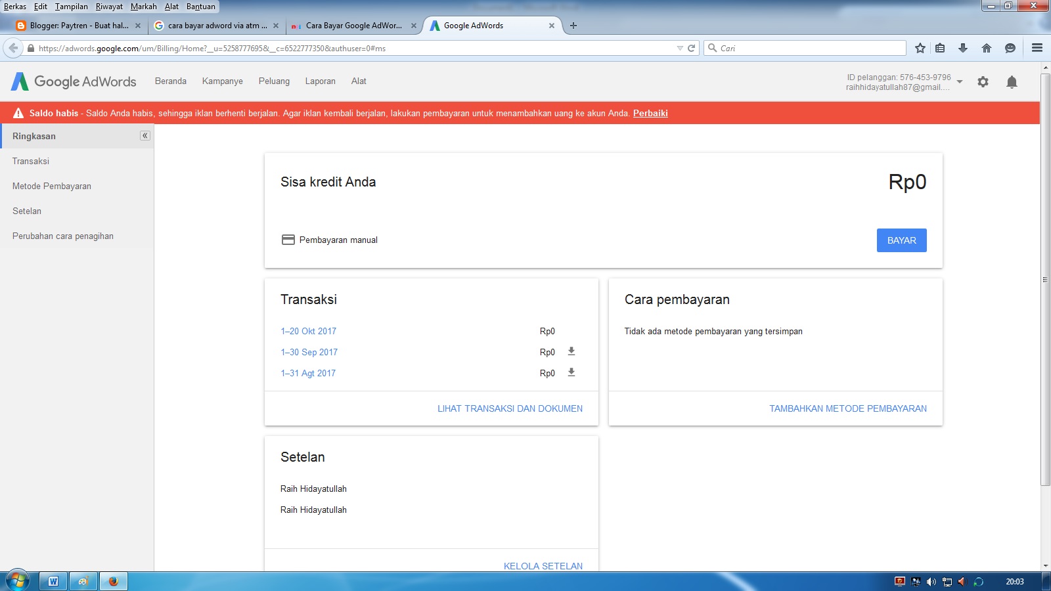Open the Firefox hamburger menu

click(x=1037, y=48)
